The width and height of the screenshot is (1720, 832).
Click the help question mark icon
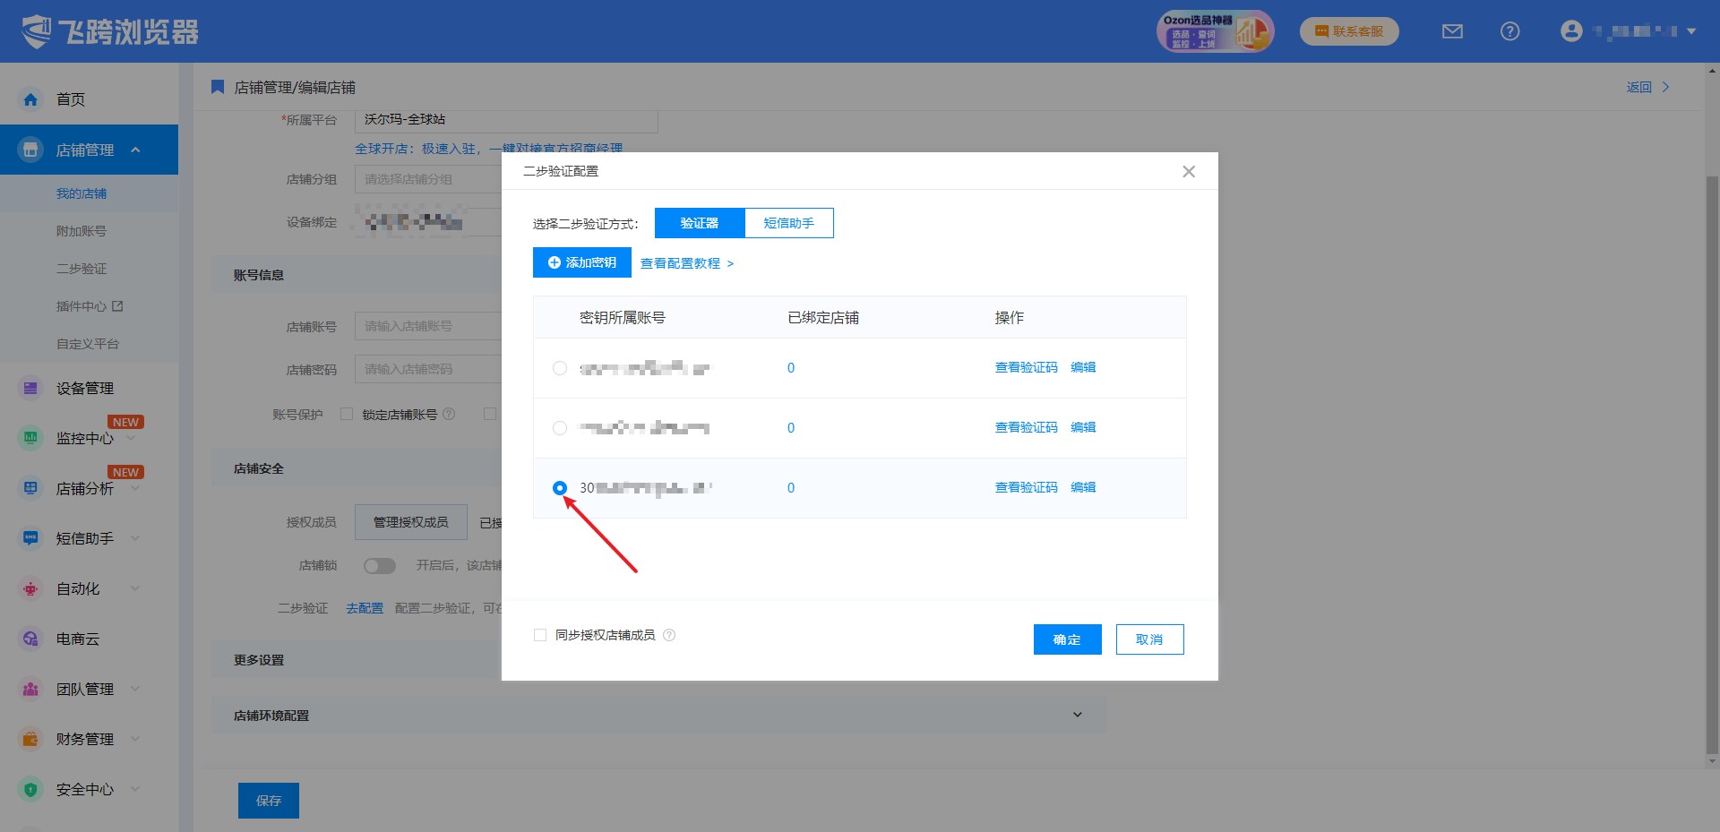[1509, 31]
